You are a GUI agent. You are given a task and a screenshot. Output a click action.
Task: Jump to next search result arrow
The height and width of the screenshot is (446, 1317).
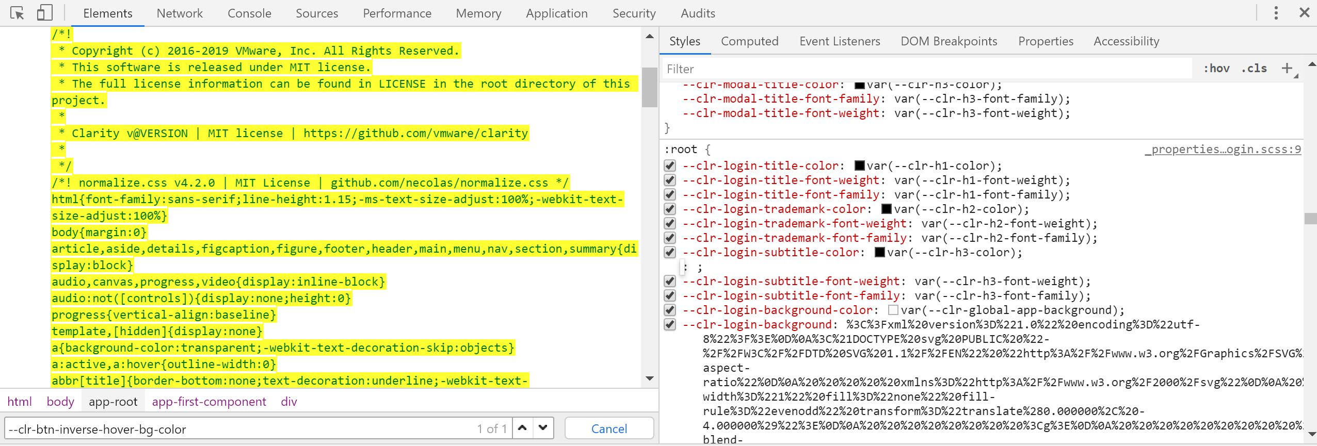coord(543,428)
